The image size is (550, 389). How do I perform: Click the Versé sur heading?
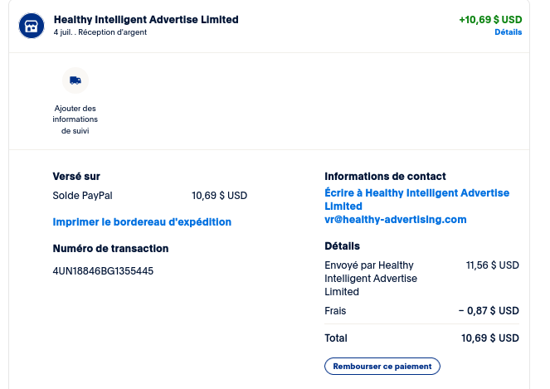(x=76, y=177)
